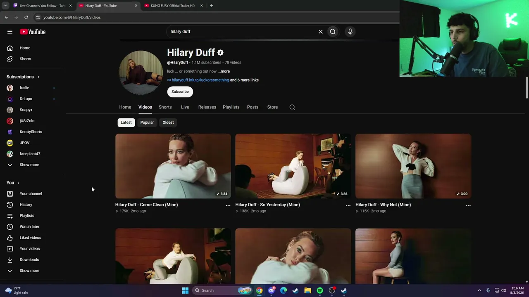529x297 pixels.
Task: Open OBS Studio from the taskbar
Action: pos(332,290)
